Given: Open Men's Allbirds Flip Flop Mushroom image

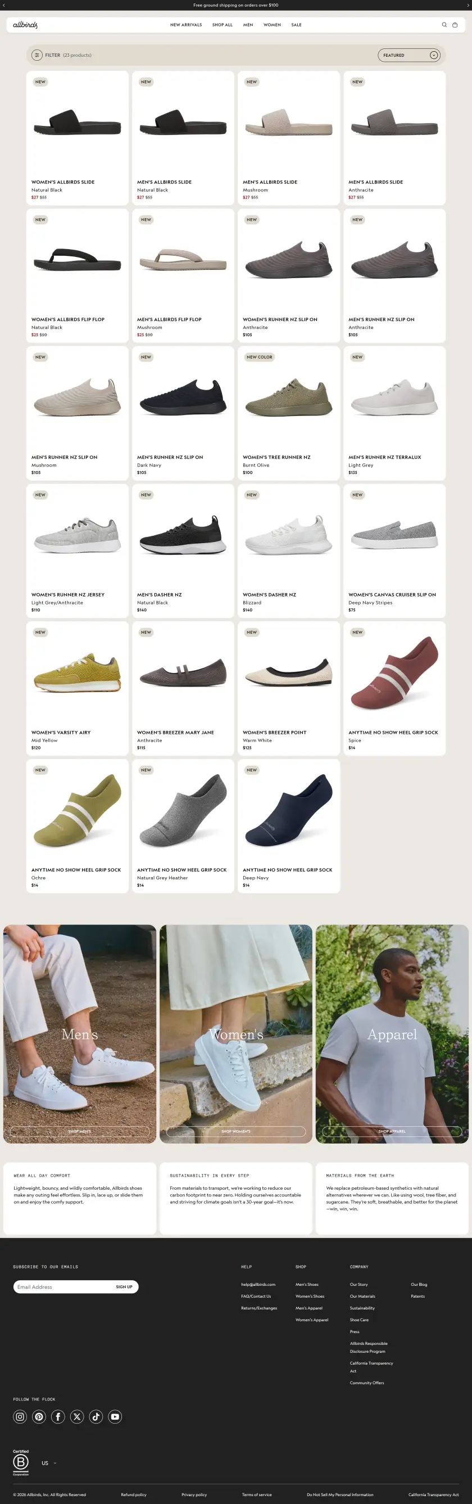Looking at the screenshot, I should 183,259.
